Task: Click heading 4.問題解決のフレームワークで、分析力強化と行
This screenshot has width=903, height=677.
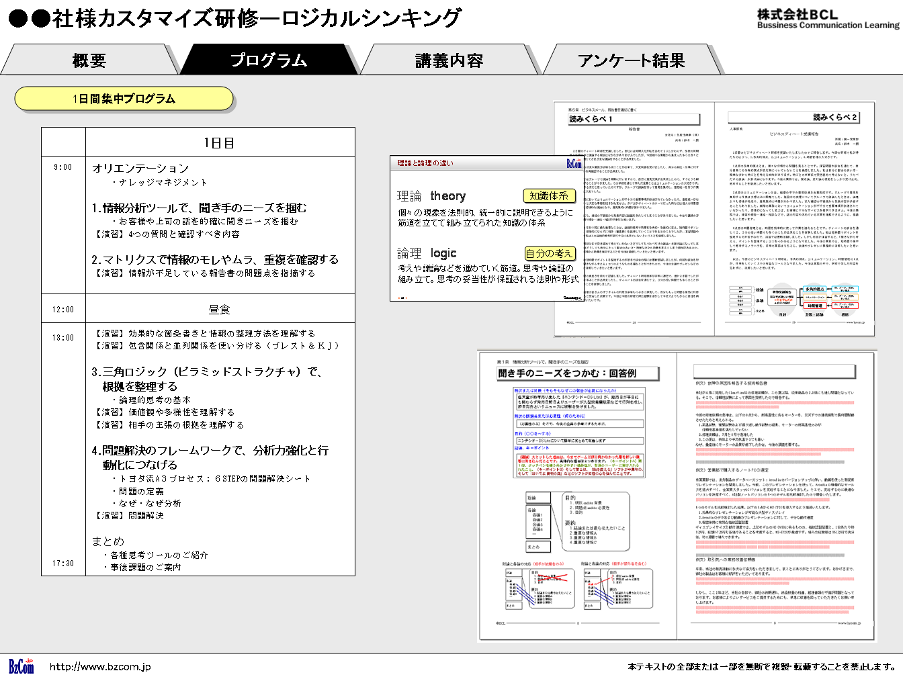Action: [x=210, y=450]
